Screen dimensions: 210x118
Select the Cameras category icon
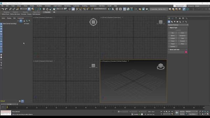[178, 22]
